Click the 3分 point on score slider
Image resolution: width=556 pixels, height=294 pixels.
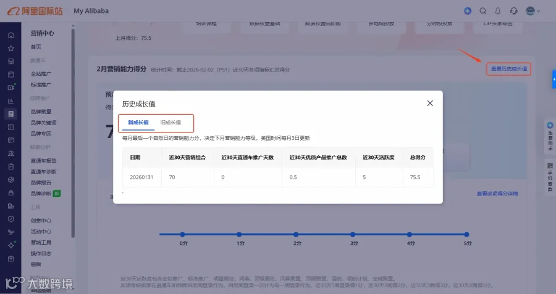click(353, 234)
